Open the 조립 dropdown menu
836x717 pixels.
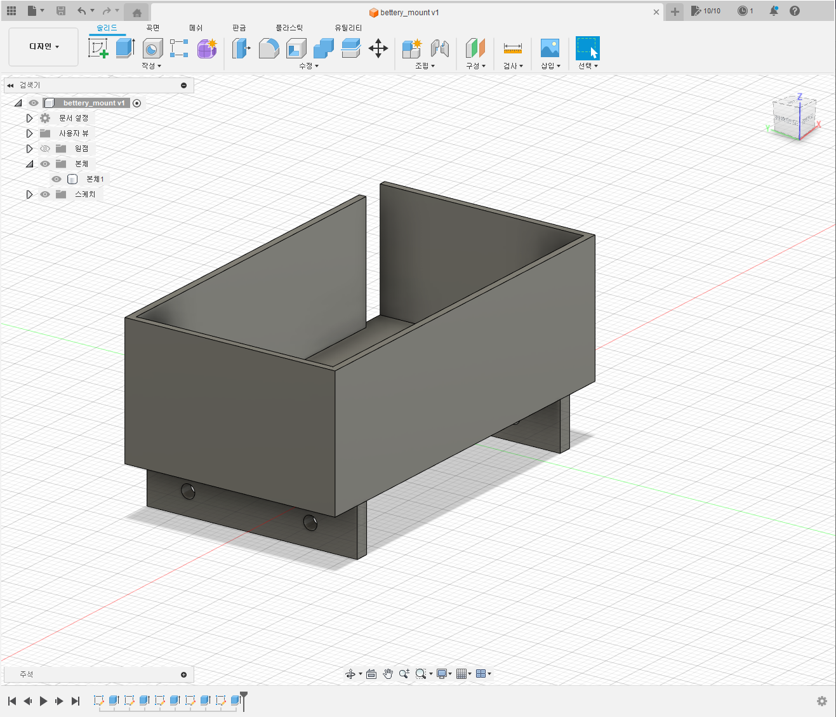[425, 66]
